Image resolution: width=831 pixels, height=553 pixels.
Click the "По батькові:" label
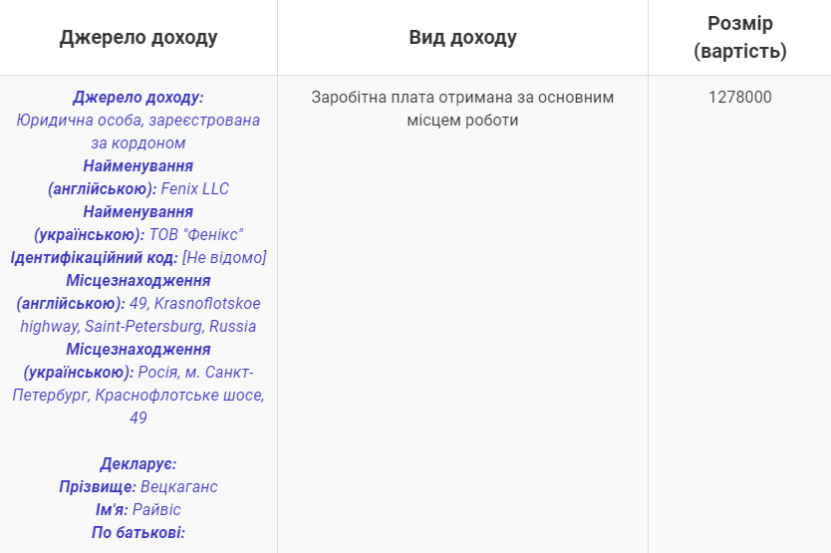(x=138, y=533)
